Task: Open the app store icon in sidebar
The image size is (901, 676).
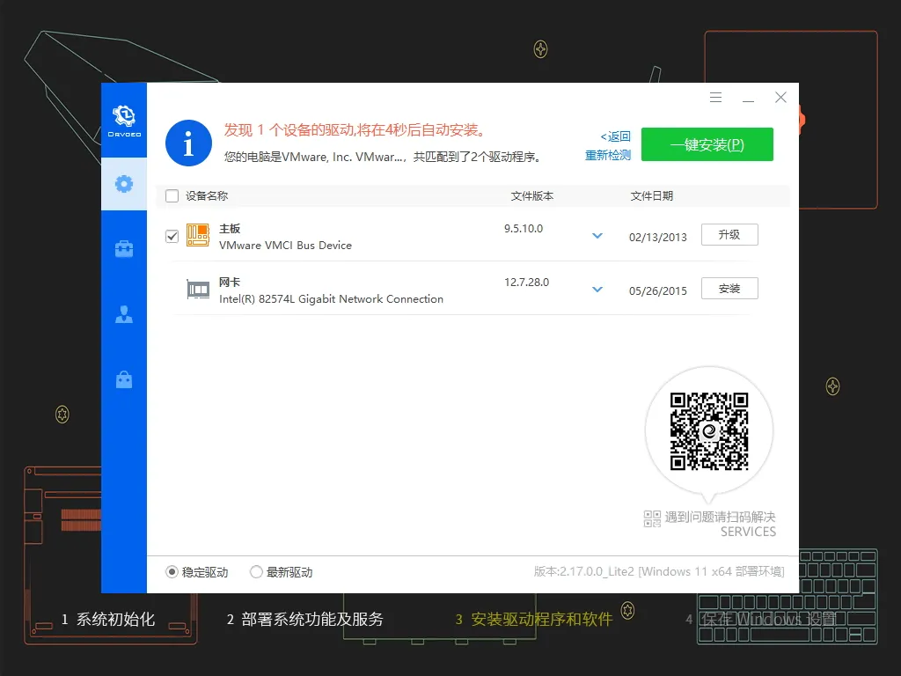Action: [x=124, y=379]
